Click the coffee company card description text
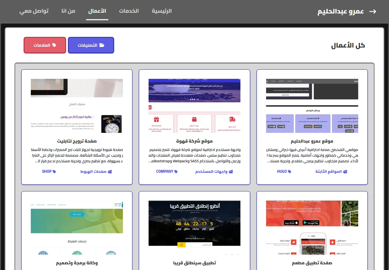Viewport: 389px width, 270px height. click(194, 155)
